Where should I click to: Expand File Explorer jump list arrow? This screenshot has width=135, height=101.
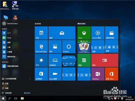pyautogui.click(x=29, y=79)
